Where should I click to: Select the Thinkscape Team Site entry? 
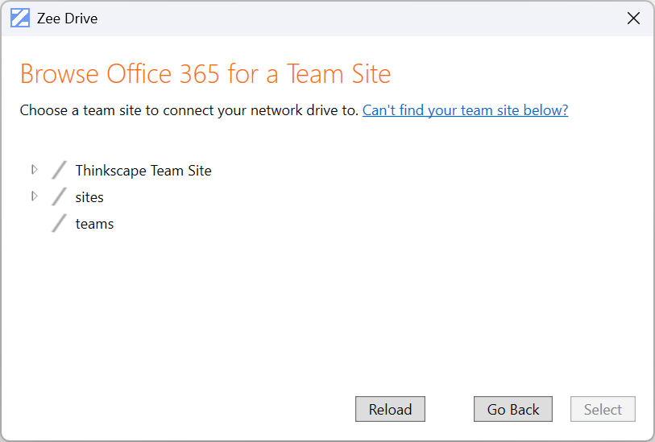[x=143, y=171]
